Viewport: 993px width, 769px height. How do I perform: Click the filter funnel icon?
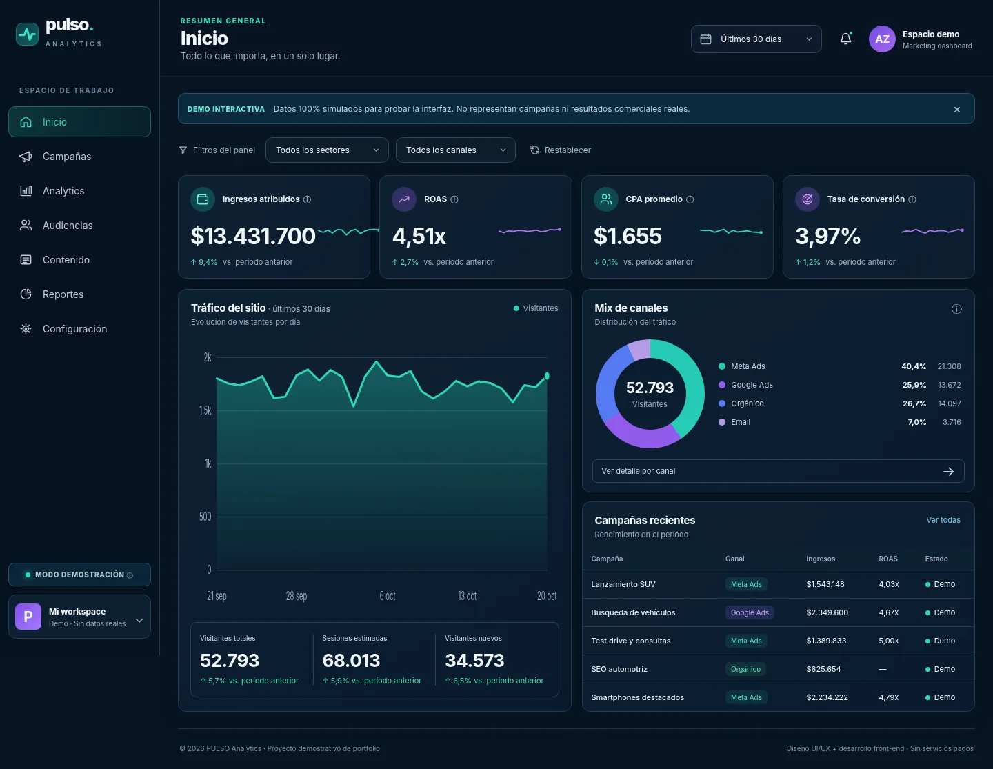(x=183, y=150)
